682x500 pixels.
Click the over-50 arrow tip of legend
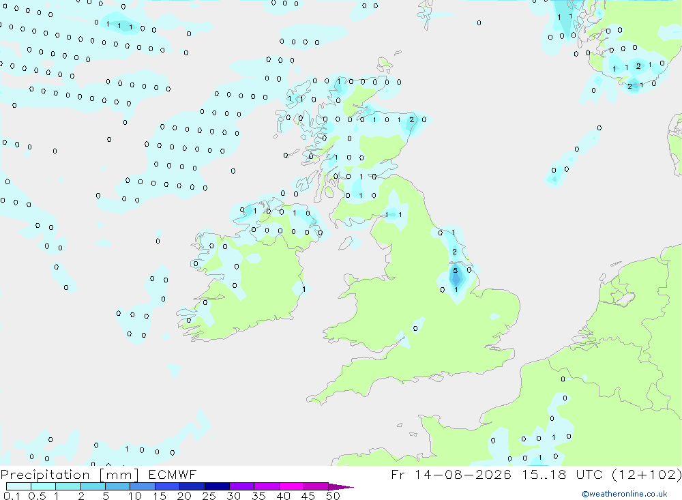(341, 486)
